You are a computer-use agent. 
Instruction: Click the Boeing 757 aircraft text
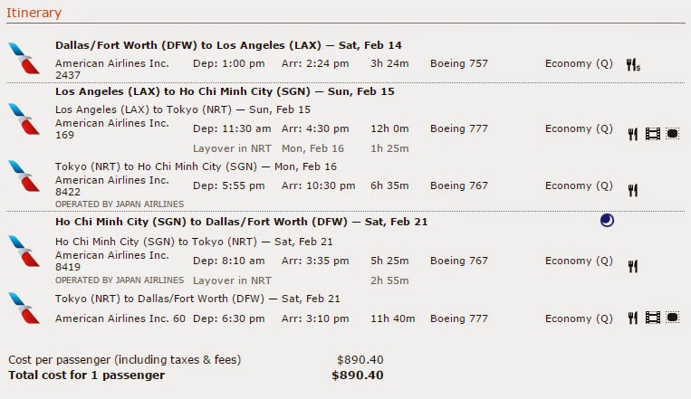(458, 63)
